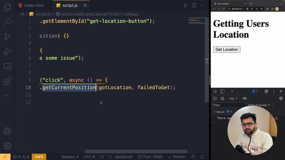Viewport: 285px width, 160px height.
Task: Change indentation via Spaces: 4
Action: (x=70, y=157)
